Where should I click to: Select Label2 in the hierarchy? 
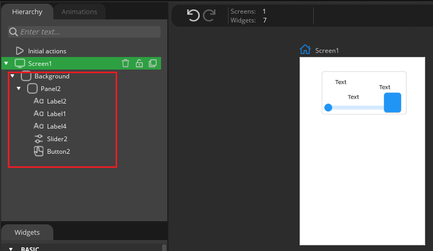point(56,101)
